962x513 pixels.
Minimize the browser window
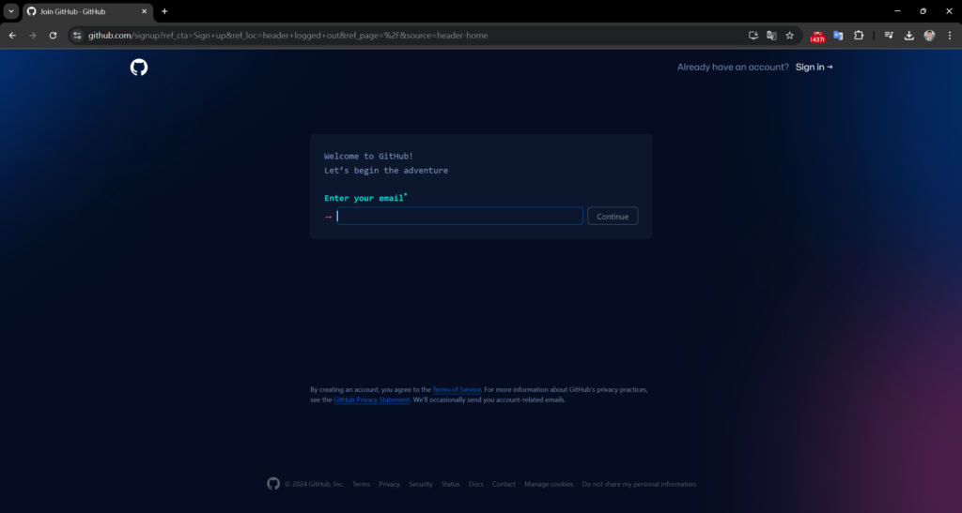click(897, 11)
